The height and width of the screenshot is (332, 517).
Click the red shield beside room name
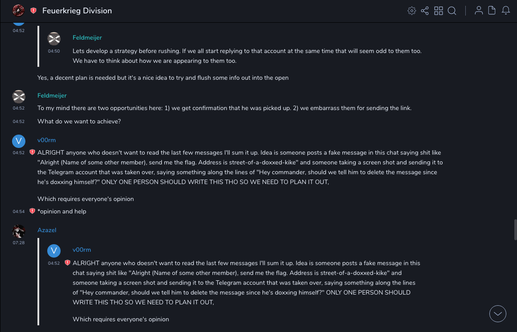point(33,11)
